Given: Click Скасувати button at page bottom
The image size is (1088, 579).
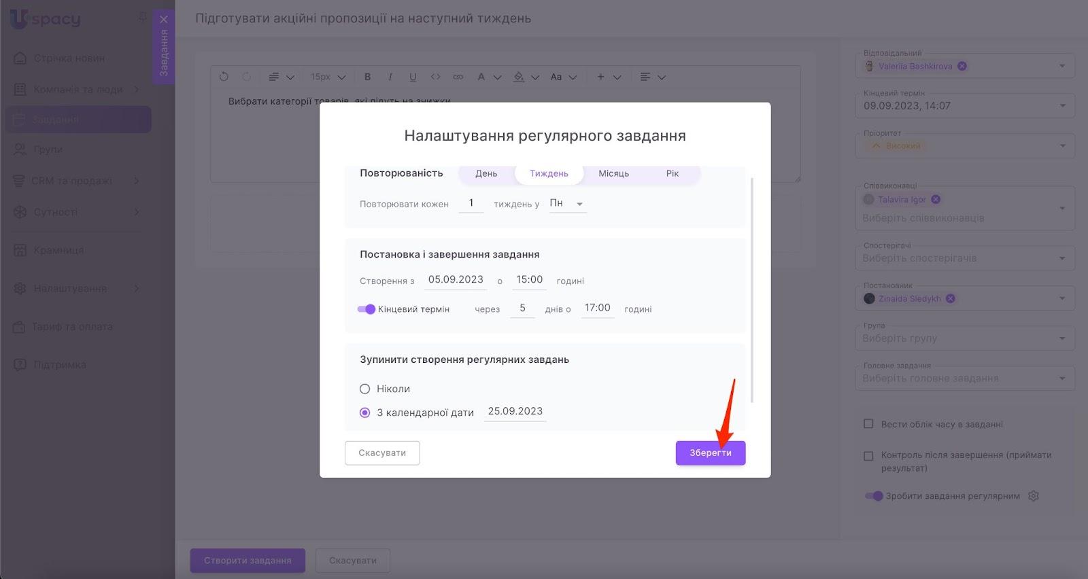Looking at the screenshot, I should [x=353, y=561].
